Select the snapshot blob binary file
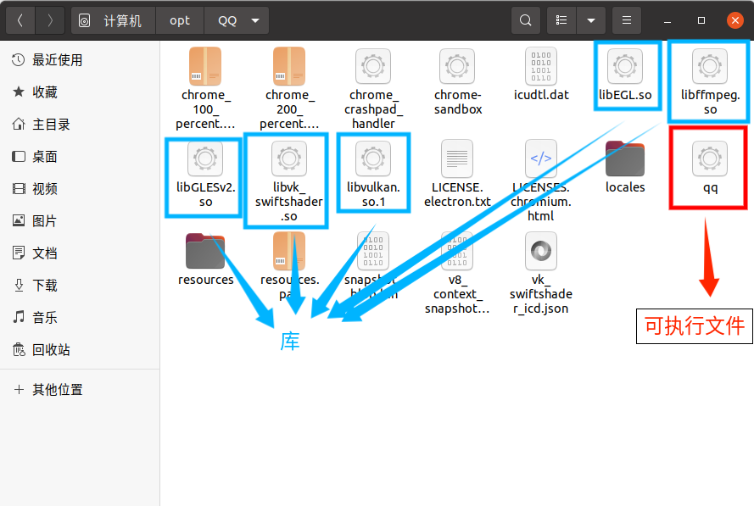 point(373,267)
